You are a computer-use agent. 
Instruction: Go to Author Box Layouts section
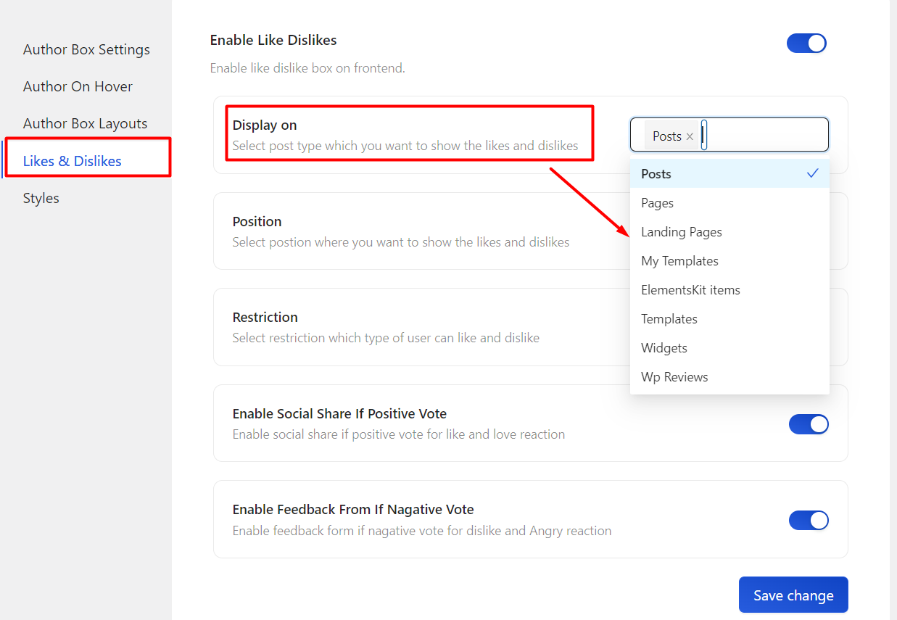[85, 123]
